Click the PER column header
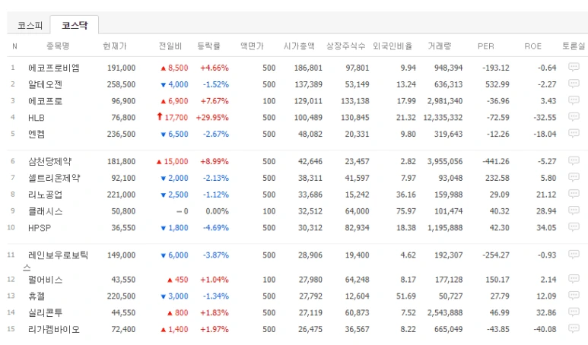 (x=485, y=46)
